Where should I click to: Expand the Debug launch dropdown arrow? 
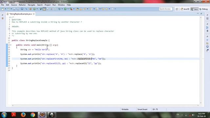62,9
